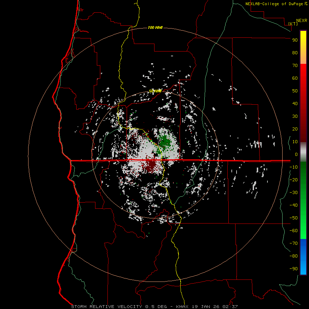Click the "90" value on the velocity scale
309x309 pixels.
[295, 40]
